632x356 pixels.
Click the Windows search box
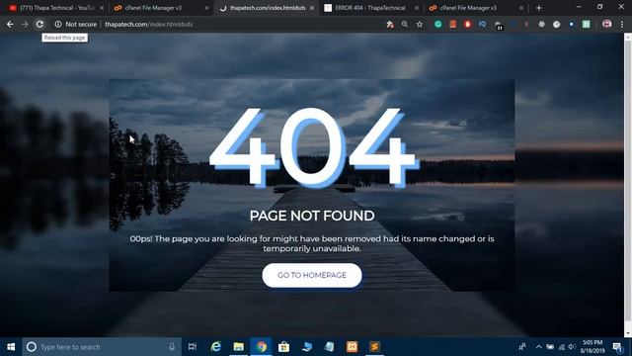pos(102,347)
